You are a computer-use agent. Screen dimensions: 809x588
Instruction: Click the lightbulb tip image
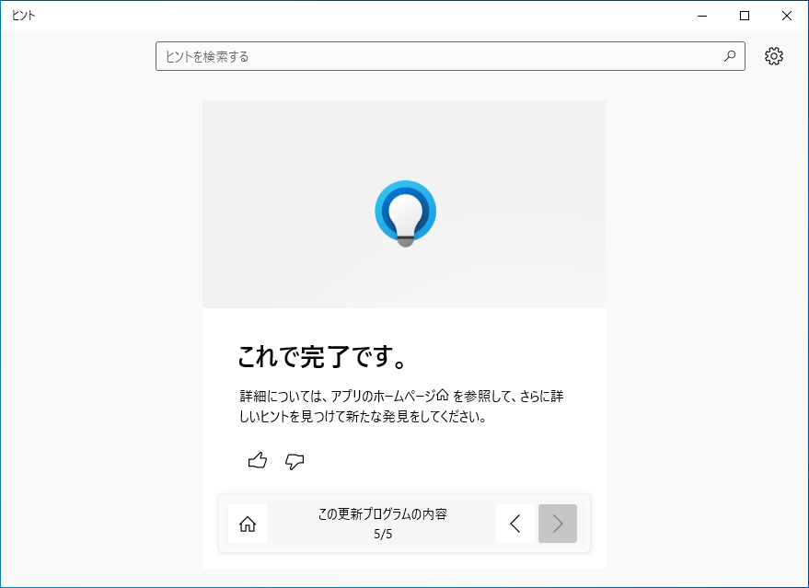(406, 213)
